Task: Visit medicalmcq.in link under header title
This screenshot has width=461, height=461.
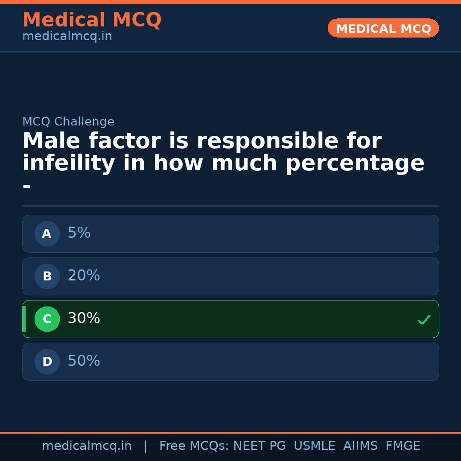Action: point(67,36)
